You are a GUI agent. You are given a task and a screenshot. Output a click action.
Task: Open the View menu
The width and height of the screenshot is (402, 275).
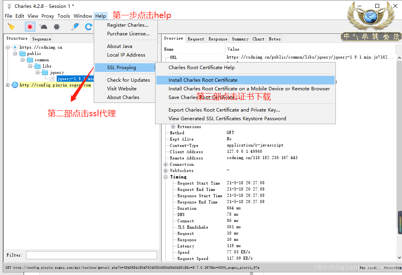coord(33,16)
